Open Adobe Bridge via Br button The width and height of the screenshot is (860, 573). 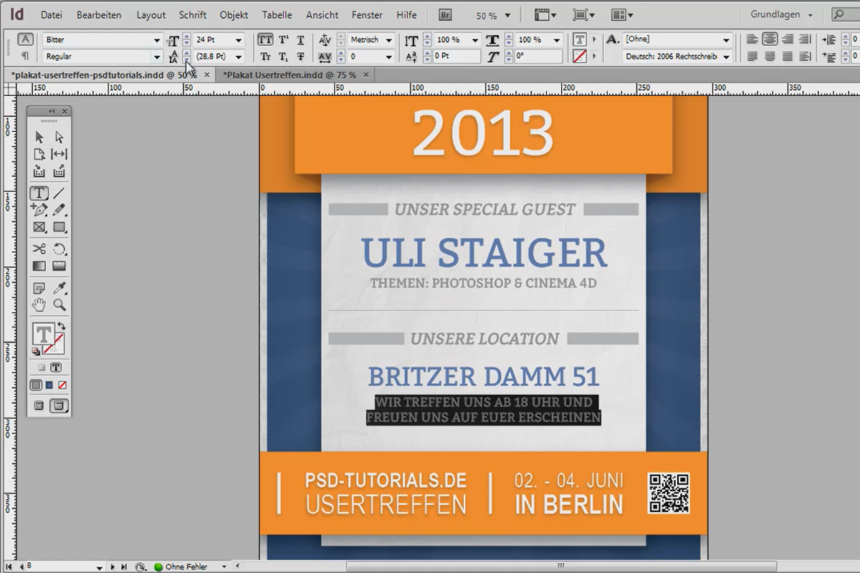pos(445,14)
